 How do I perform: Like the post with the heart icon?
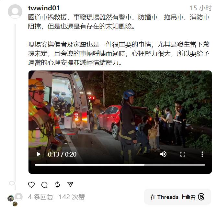[x=31, y=185]
